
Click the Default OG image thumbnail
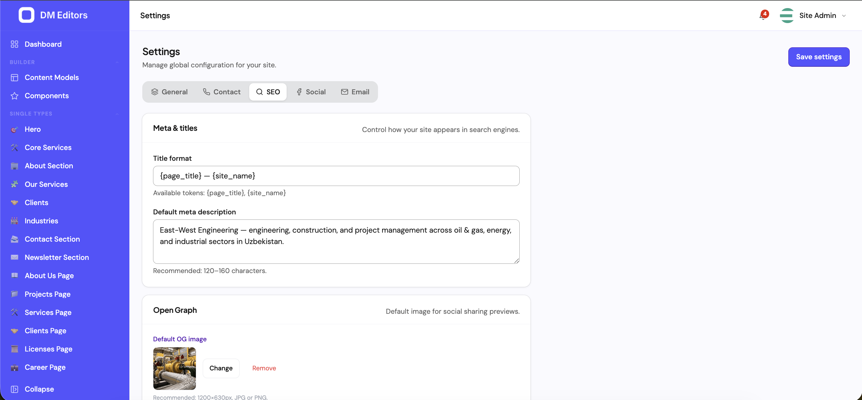coord(174,368)
